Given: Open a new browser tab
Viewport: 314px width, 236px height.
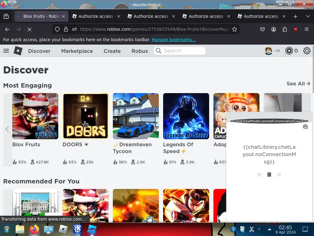Looking at the screenshot, I should coord(295,17).
